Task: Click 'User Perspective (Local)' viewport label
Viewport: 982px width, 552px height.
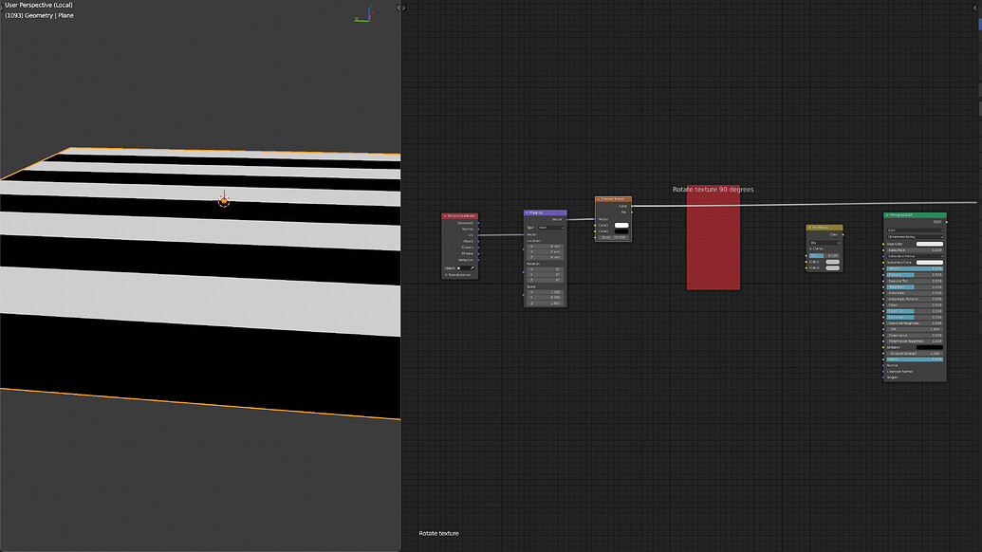Action: [x=38, y=5]
